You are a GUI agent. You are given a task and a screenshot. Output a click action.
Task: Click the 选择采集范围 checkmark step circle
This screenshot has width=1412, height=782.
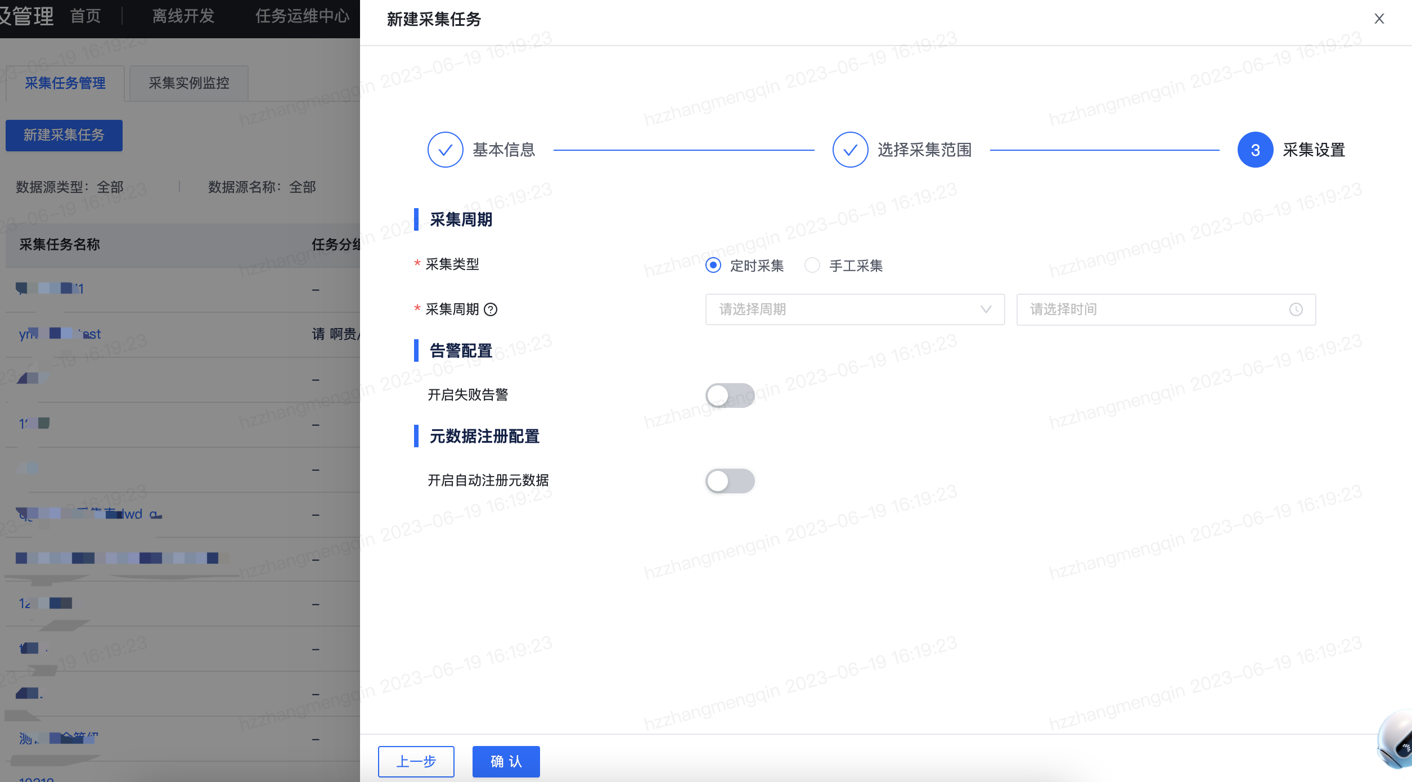pos(850,150)
